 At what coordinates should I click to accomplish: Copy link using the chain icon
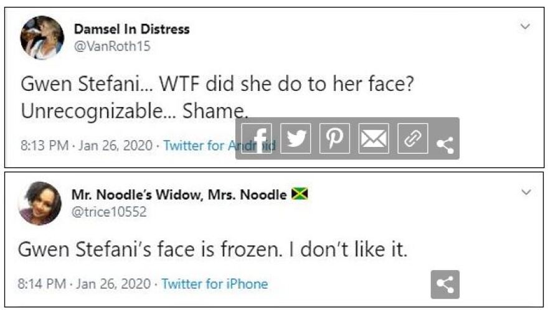click(x=412, y=139)
